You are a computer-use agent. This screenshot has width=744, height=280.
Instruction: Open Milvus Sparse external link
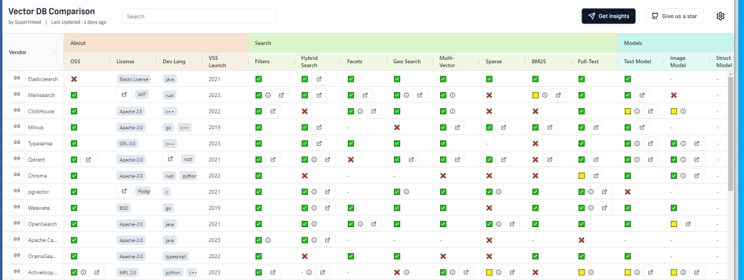pyautogui.click(x=504, y=127)
